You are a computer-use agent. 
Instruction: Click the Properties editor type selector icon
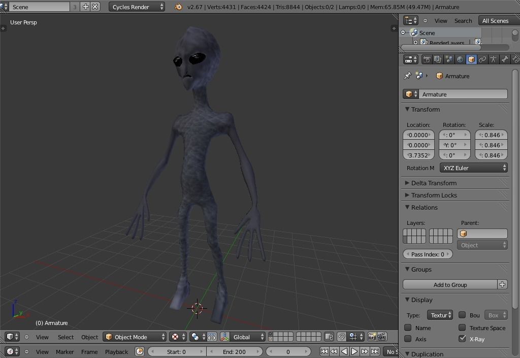(x=410, y=60)
